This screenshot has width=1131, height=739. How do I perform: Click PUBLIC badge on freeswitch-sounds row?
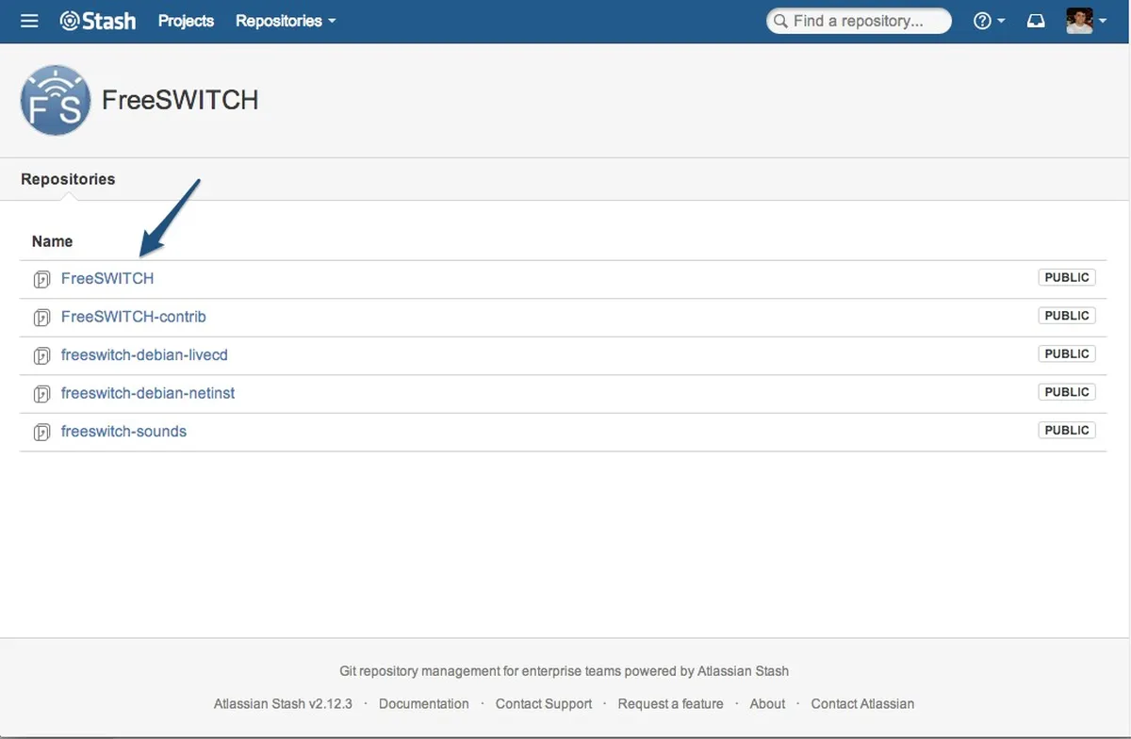pyautogui.click(x=1067, y=430)
